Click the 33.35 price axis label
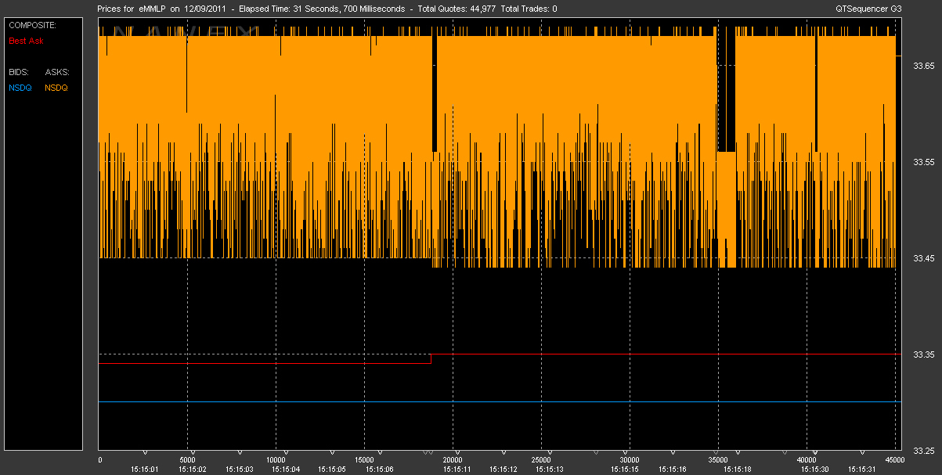Screen dimensions: 942x475 pyautogui.click(x=925, y=354)
